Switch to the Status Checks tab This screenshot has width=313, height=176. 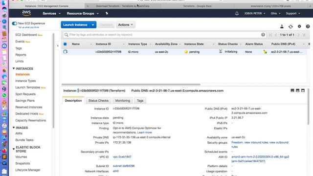coord(98,100)
